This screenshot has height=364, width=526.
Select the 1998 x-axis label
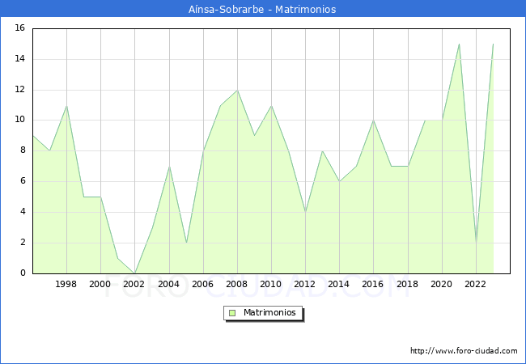[x=66, y=284]
